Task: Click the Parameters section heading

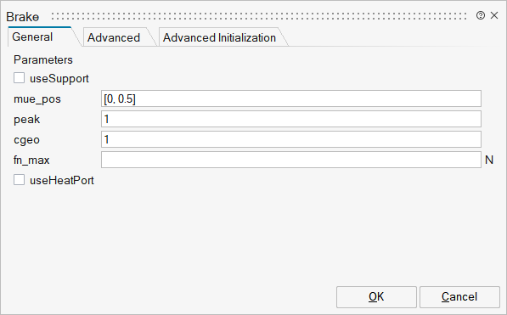Action: pyautogui.click(x=43, y=59)
